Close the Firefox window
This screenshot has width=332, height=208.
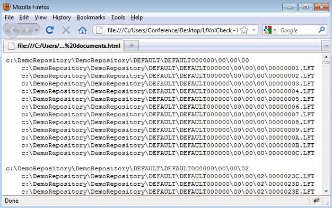[x=321, y=7]
